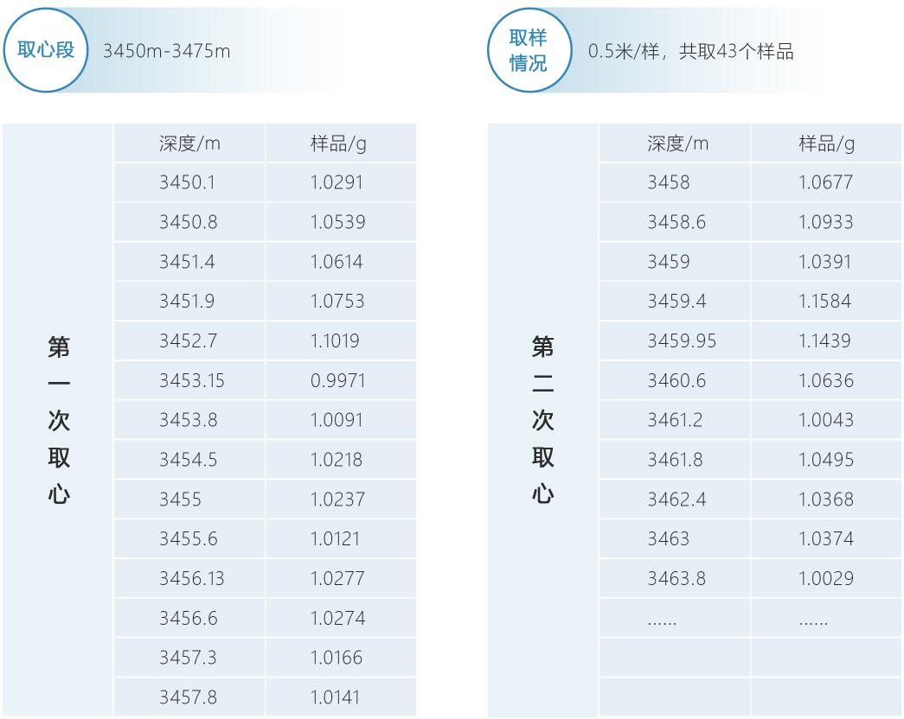The image size is (904, 719).
Task: Click the sample weight cell 1.0141
Action: (x=335, y=697)
